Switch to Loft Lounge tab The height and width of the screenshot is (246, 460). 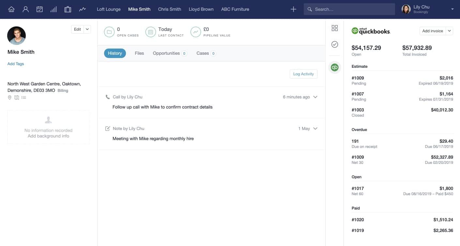pyautogui.click(x=109, y=9)
